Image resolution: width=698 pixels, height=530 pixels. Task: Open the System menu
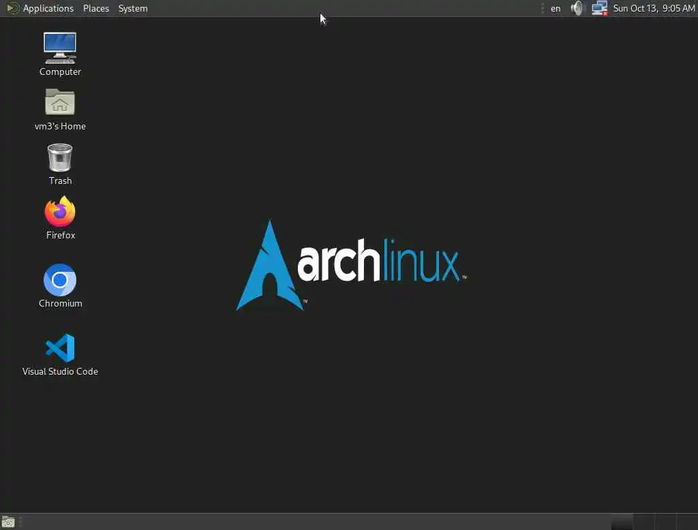(133, 8)
